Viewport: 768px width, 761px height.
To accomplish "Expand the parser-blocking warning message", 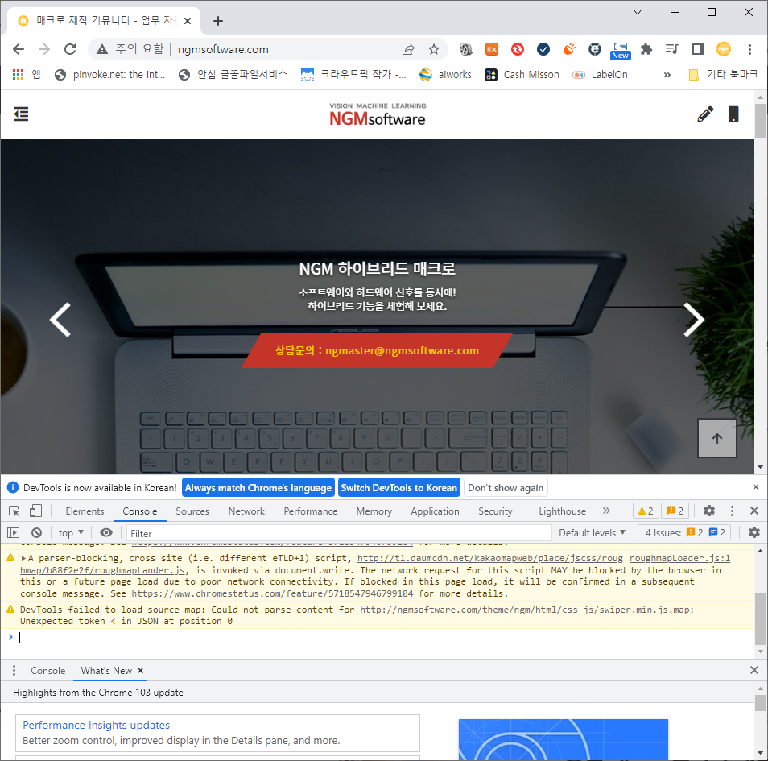I will [23, 558].
